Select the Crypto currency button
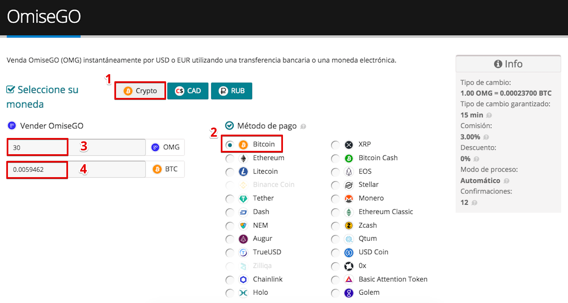568x303 pixels. (x=140, y=90)
